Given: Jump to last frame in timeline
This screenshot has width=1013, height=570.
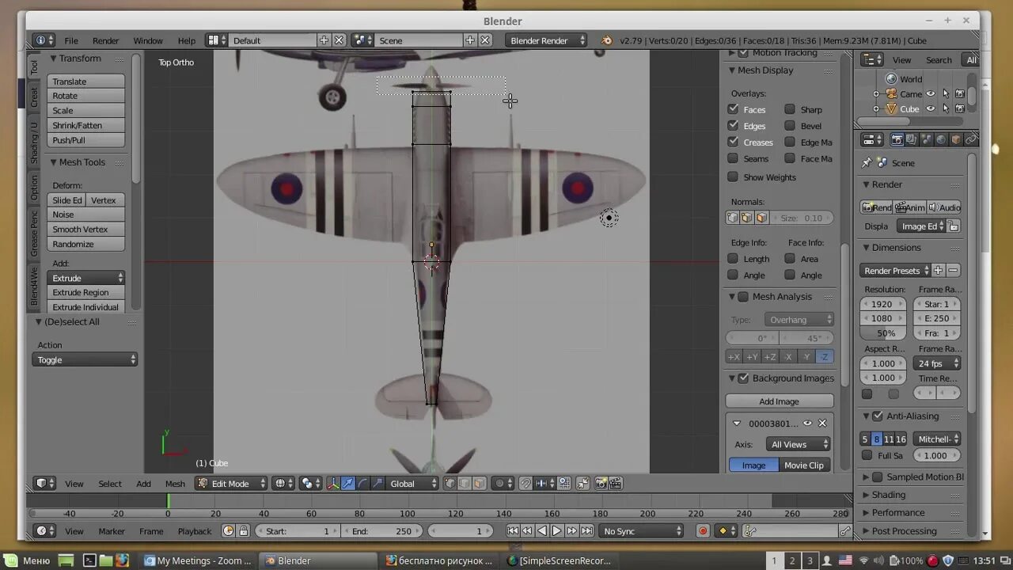Looking at the screenshot, I should click(586, 531).
